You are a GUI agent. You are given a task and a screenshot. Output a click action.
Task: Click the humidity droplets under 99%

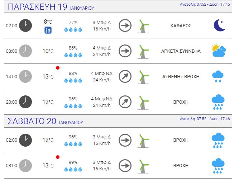point(73,169)
